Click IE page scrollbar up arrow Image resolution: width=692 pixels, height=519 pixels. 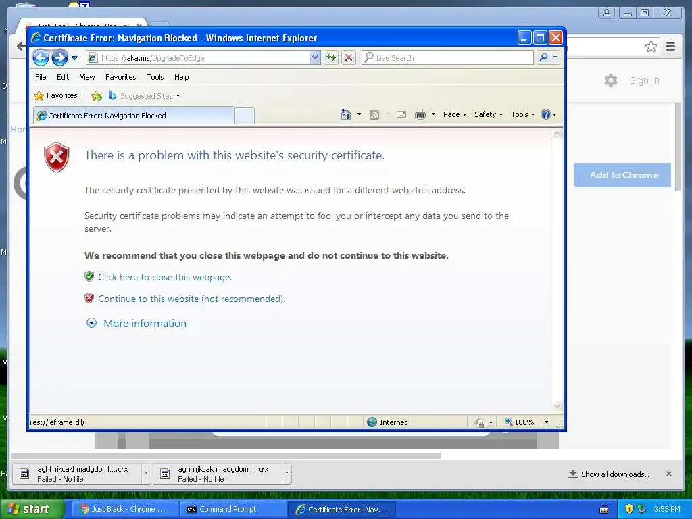coord(558,134)
